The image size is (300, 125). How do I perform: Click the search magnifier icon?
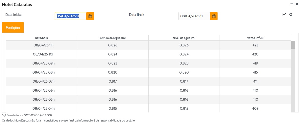point(291,15)
